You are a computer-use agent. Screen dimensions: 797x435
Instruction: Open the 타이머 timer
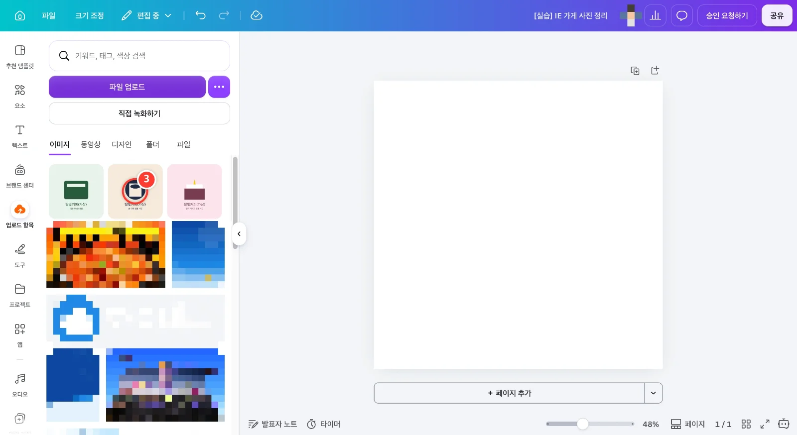(x=324, y=424)
